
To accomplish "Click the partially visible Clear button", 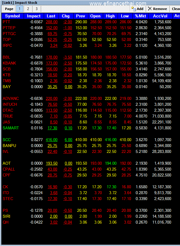I will click(x=176, y=9).
